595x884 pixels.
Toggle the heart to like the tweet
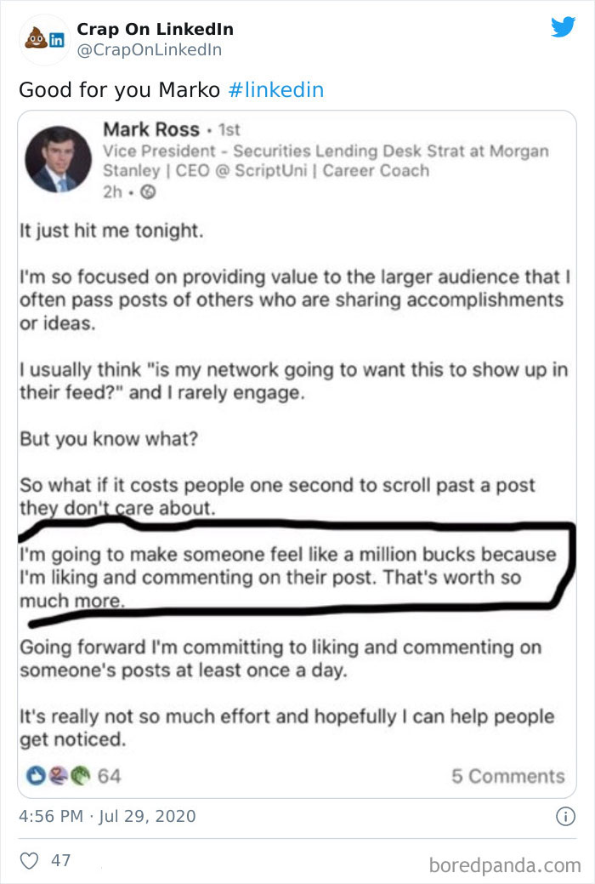[30, 859]
